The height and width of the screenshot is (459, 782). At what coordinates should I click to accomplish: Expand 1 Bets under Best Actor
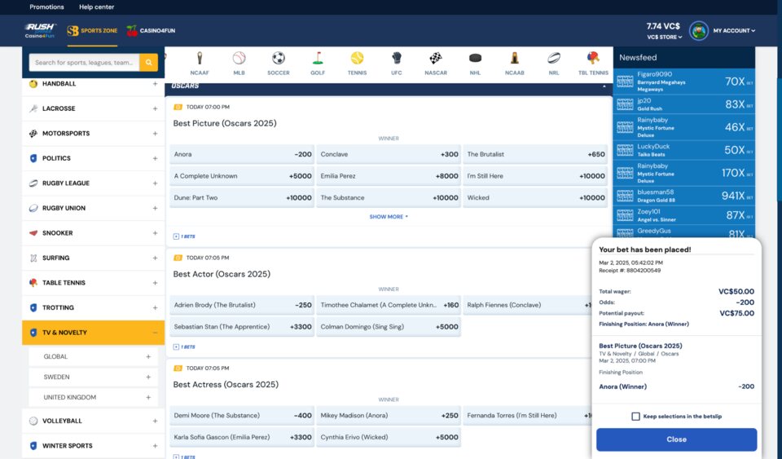[x=184, y=346]
